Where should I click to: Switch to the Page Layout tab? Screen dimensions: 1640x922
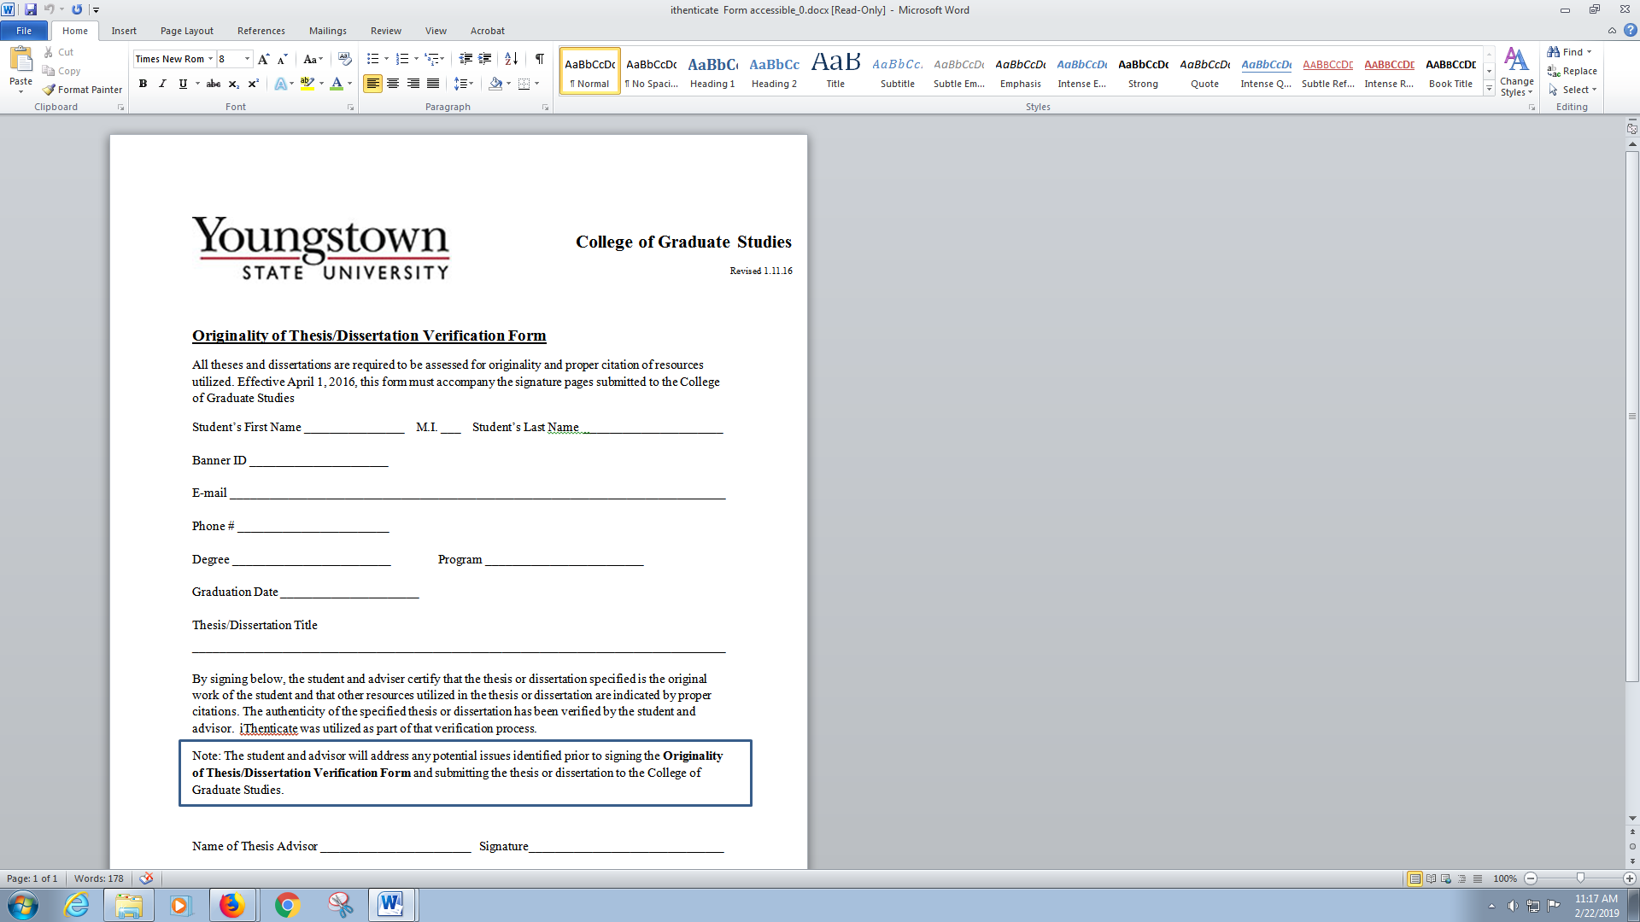[x=186, y=31]
